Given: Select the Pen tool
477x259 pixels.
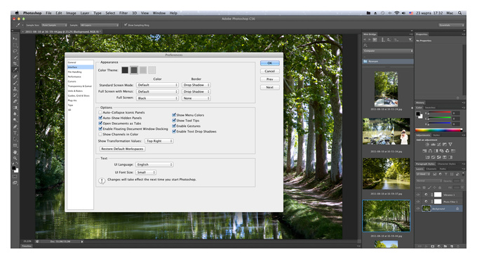Looking at the screenshot, I should [15, 126].
